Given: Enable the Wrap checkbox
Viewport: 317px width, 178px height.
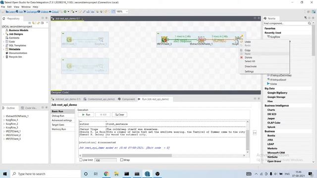Looking at the screenshot, I should (x=122, y=160).
